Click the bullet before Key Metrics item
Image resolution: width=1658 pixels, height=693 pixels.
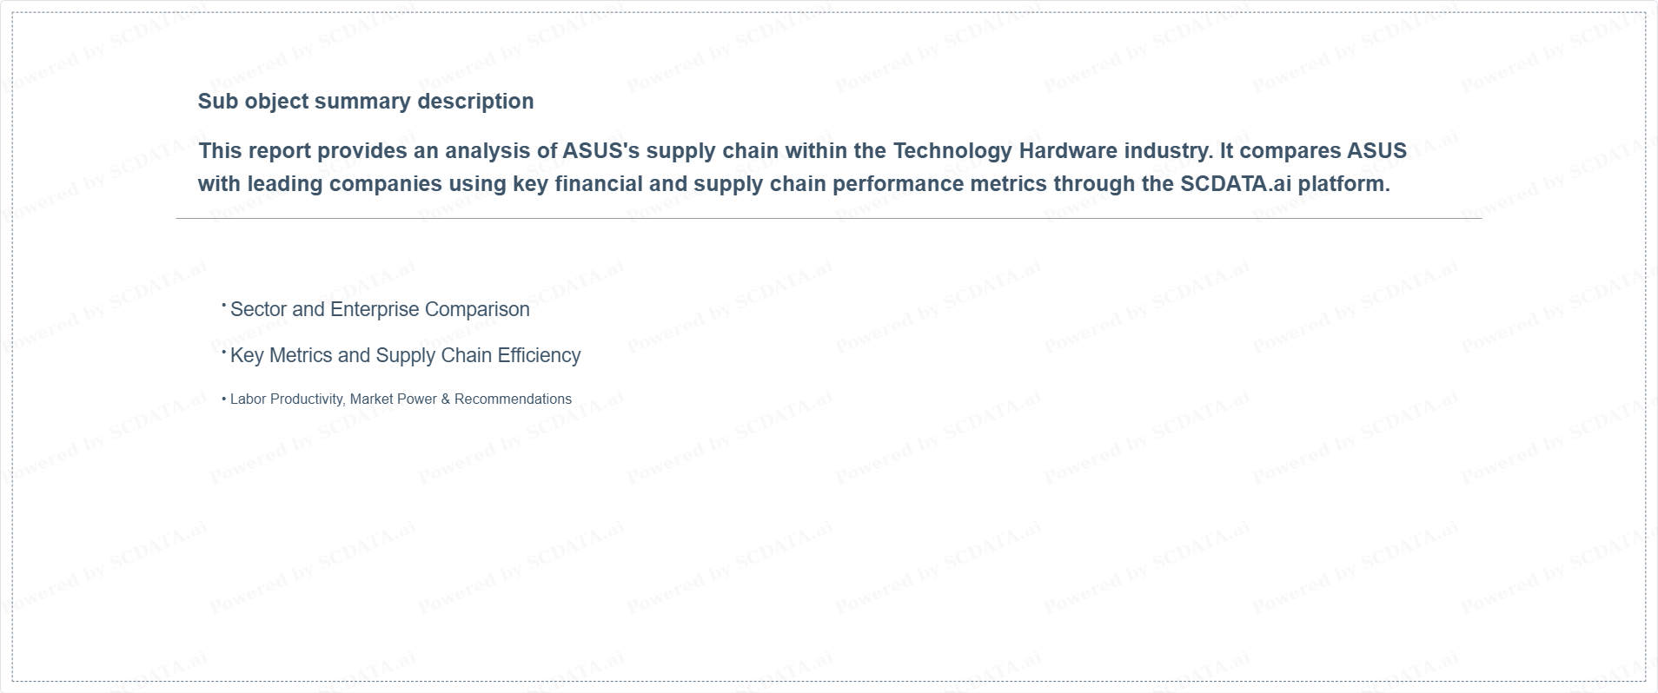[224, 352]
